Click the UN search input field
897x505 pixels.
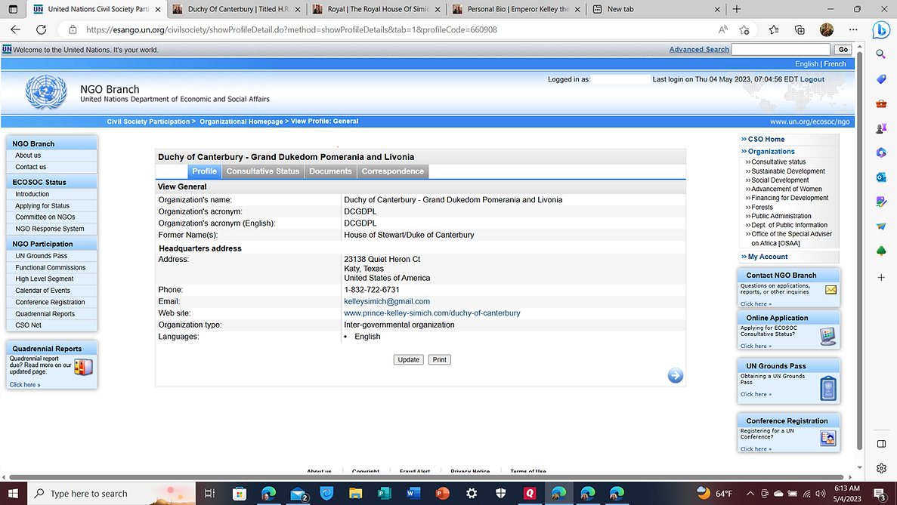pyautogui.click(x=781, y=50)
